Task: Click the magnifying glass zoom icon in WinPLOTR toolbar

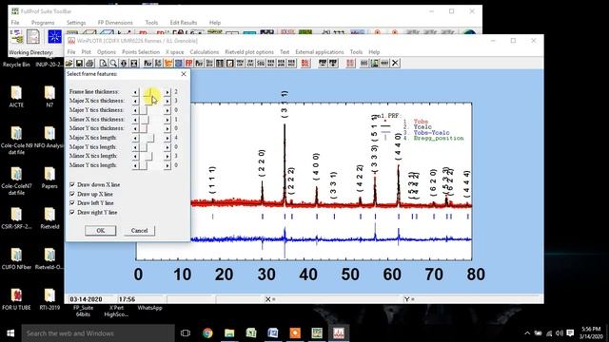Action: (x=113, y=64)
